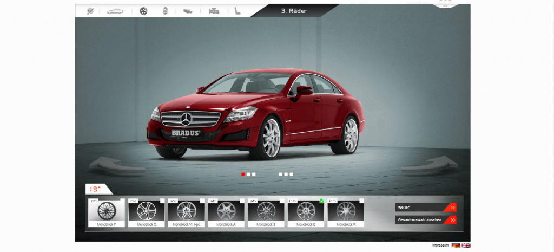This screenshot has width=554, height=252.
Task: Open info for Monoblock E wheel
Action: [x=293, y=201]
